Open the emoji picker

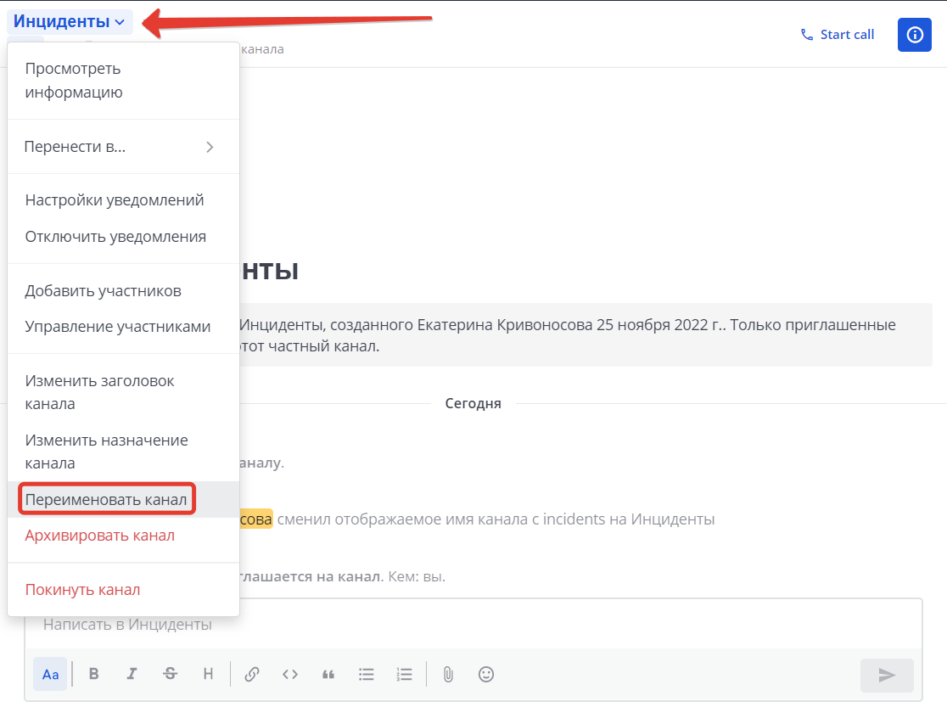[x=485, y=674]
